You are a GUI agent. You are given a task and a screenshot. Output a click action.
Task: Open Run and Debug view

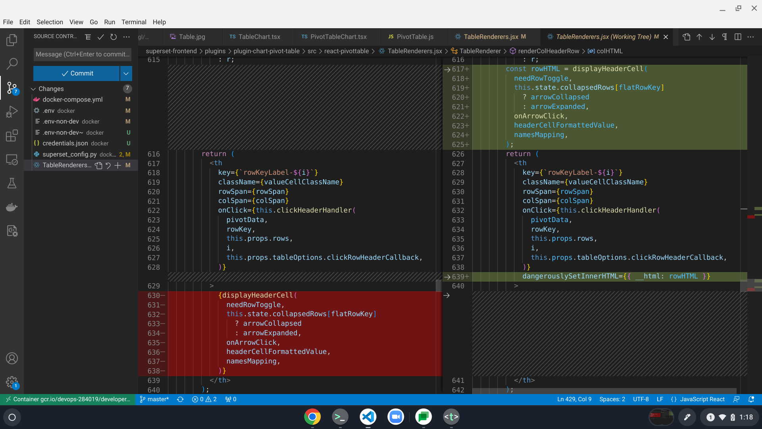[12, 112]
